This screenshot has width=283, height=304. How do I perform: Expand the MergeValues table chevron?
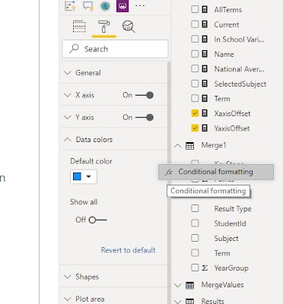tap(178, 286)
